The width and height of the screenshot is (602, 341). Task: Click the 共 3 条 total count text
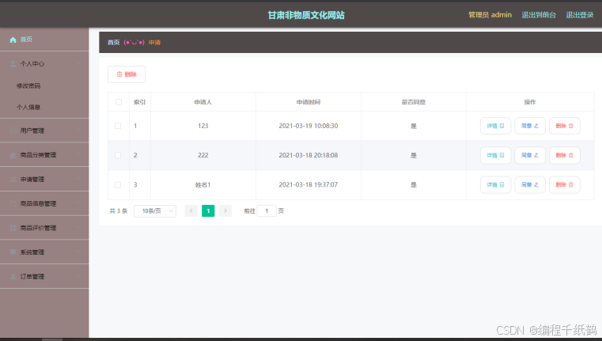[118, 210]
